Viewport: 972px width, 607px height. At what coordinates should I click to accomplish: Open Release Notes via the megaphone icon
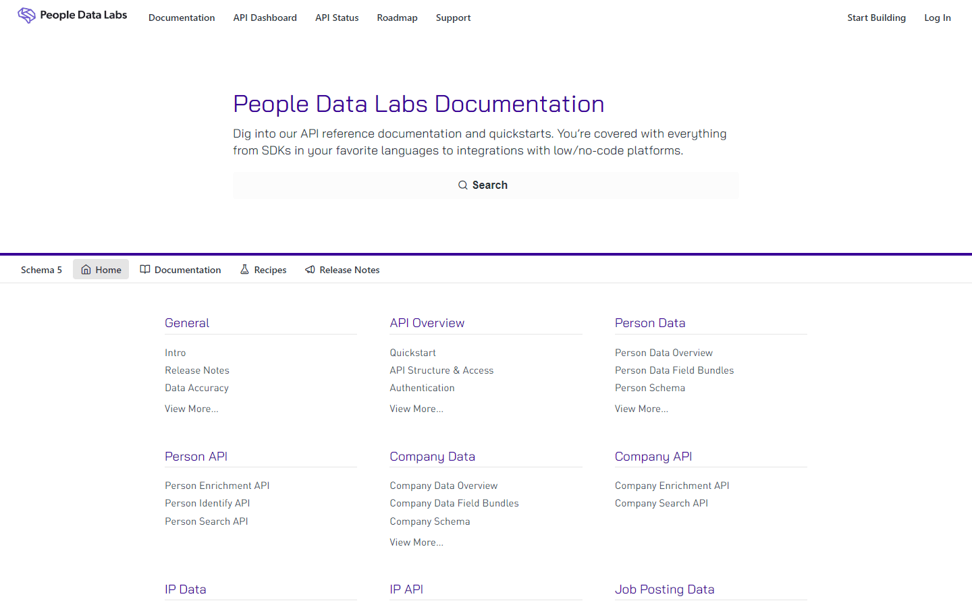(x=310, y=269)
